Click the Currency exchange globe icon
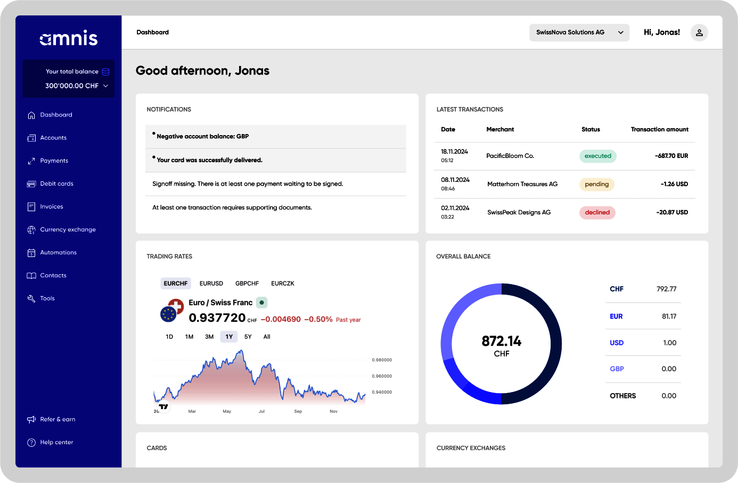738x483 pixels. click(x=31, y=230)
